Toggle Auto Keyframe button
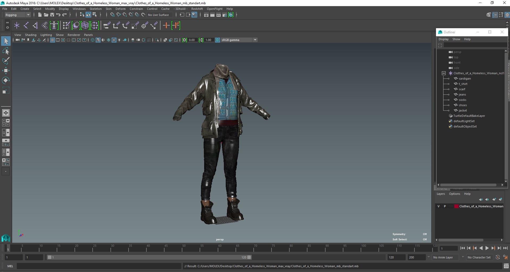This screenshot has width=510, height=272. 498,257
